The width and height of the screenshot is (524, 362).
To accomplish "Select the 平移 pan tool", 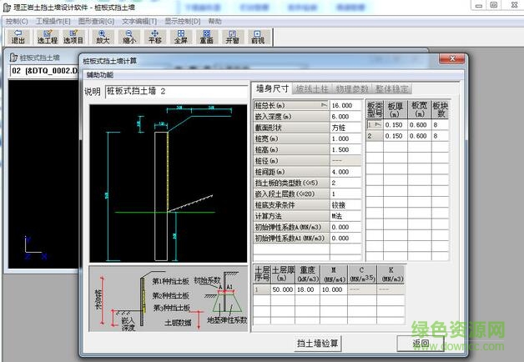I will [154, 36].
